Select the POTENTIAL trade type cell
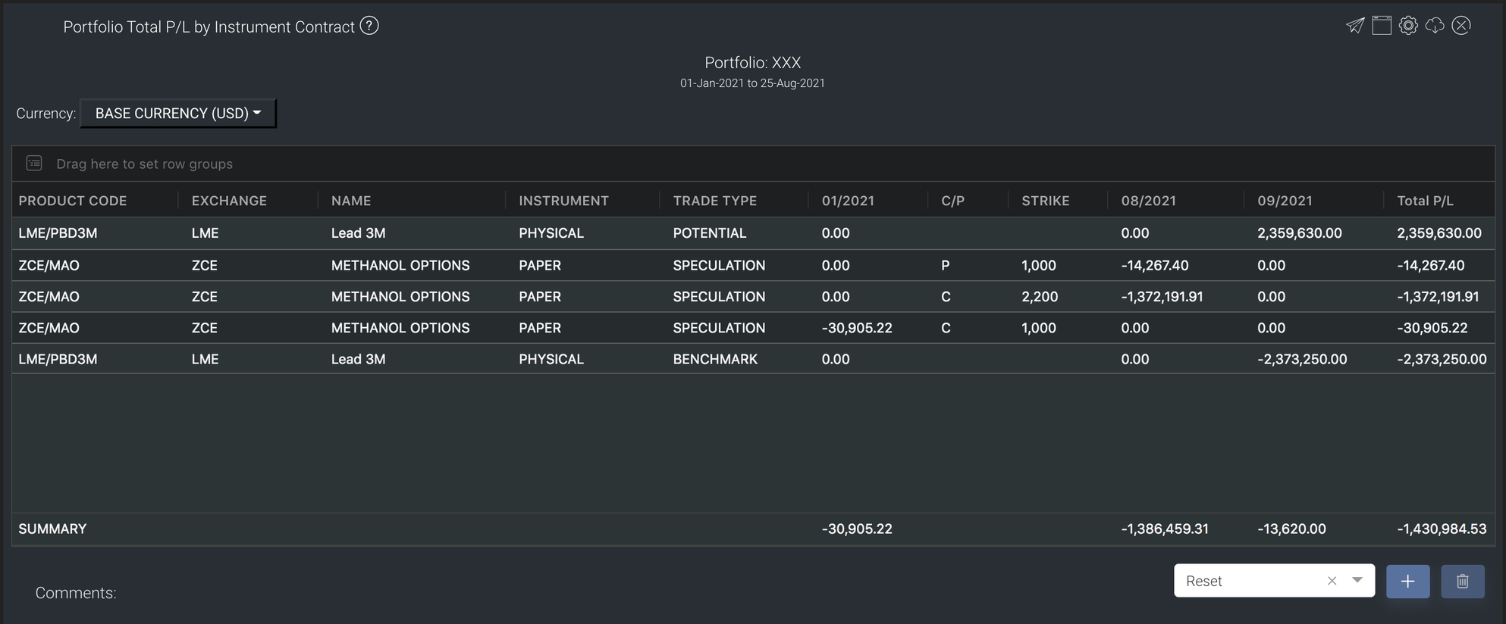This screenshot has height=624, width=1506. point(710,233)
